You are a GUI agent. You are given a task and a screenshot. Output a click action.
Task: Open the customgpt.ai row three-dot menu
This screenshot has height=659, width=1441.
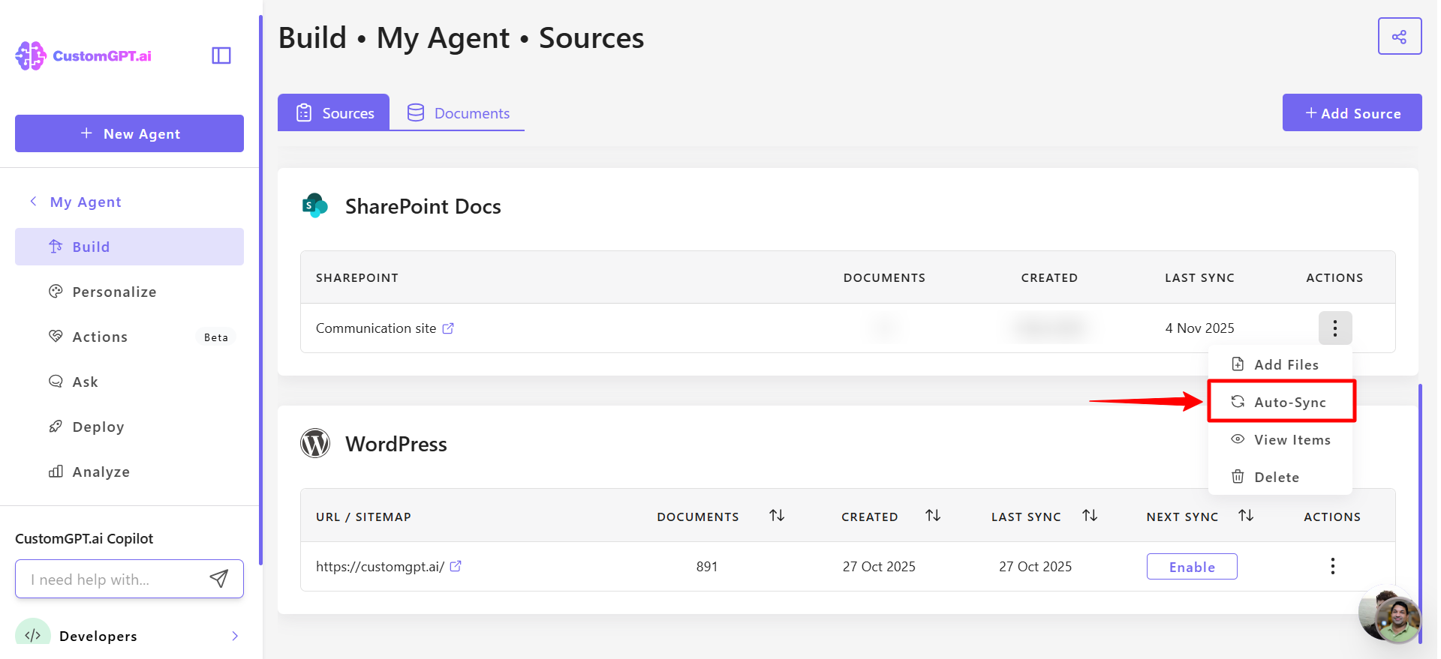coord(1333,566)
